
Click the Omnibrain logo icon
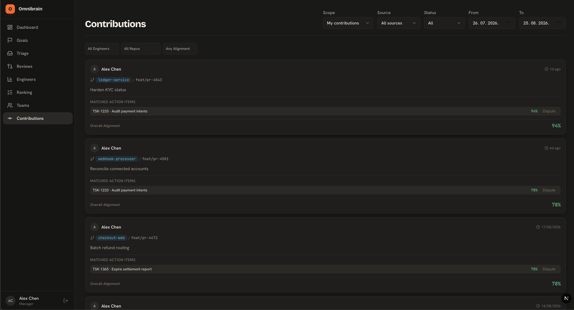[x=10, y=9]
